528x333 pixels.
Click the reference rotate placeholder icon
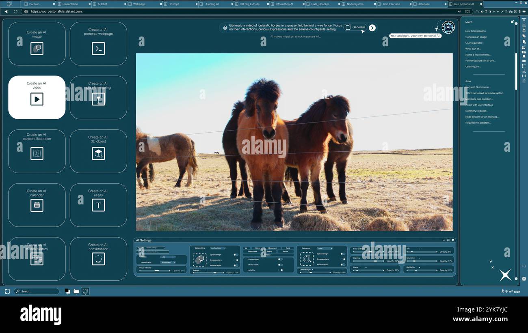click(307, 259)
